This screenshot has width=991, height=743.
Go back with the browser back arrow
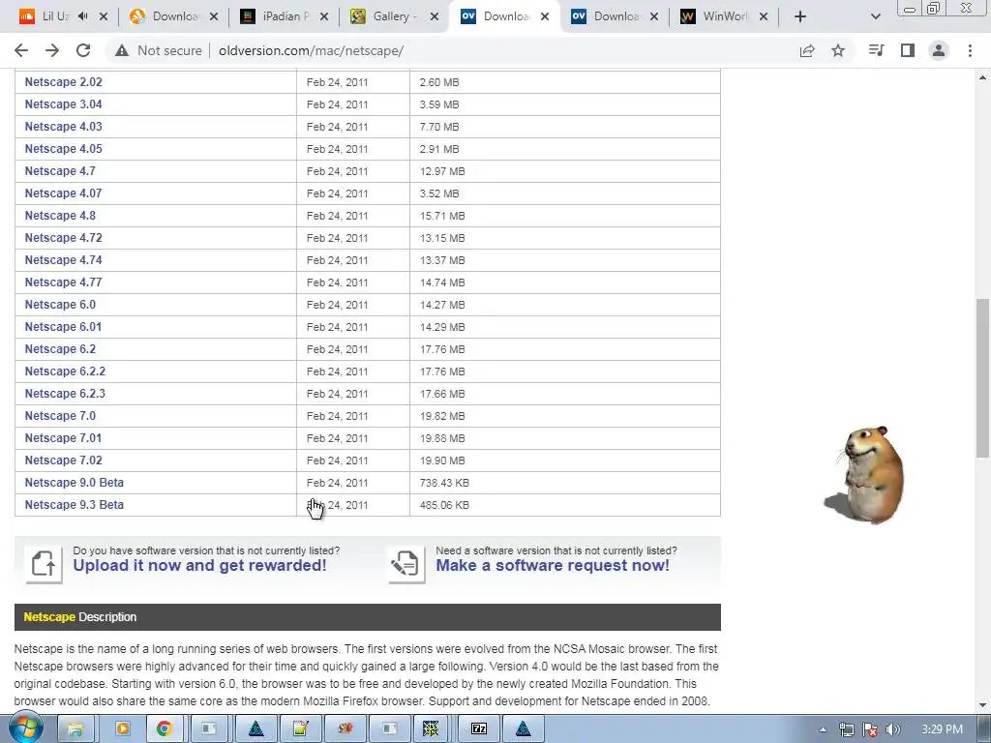pos(21,50)
